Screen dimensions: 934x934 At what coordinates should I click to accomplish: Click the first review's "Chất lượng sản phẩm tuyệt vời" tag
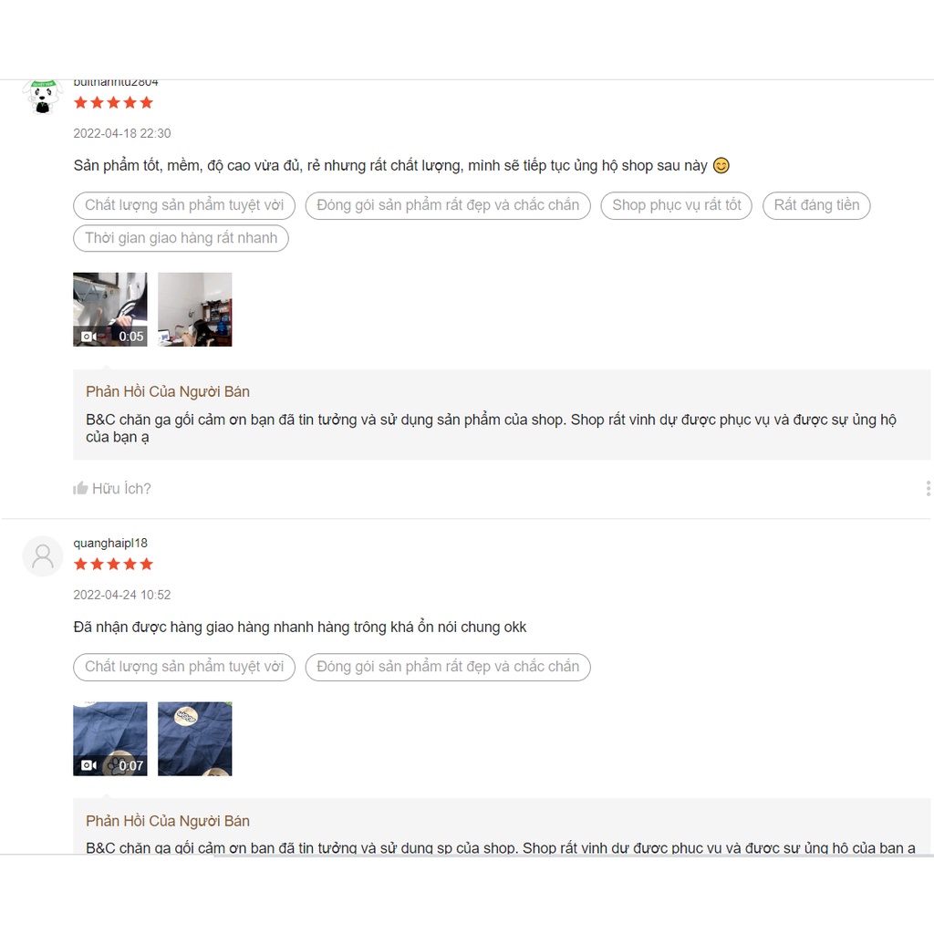tap(184, 205)
